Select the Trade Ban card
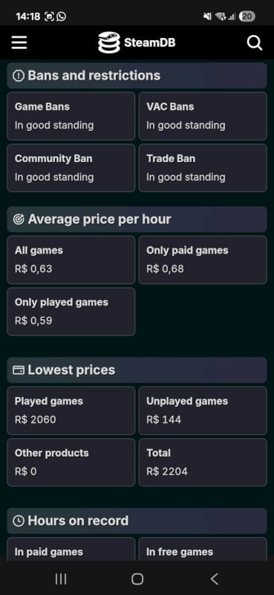This screenshot has width=274, height=595. [x=203, y=168]
